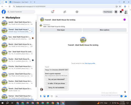
Task: Open the account profile menu
Action: point(126,12)
